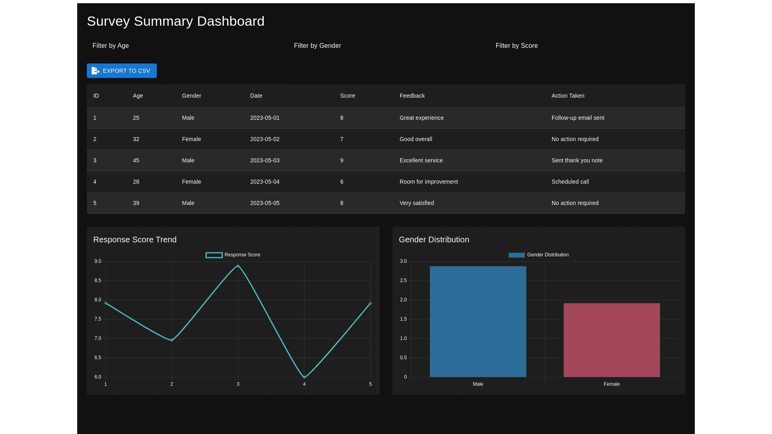Click the Female bar in the chart
Image resolution: width=772 pixels, height=434 pixels.
tap(612, 340)
